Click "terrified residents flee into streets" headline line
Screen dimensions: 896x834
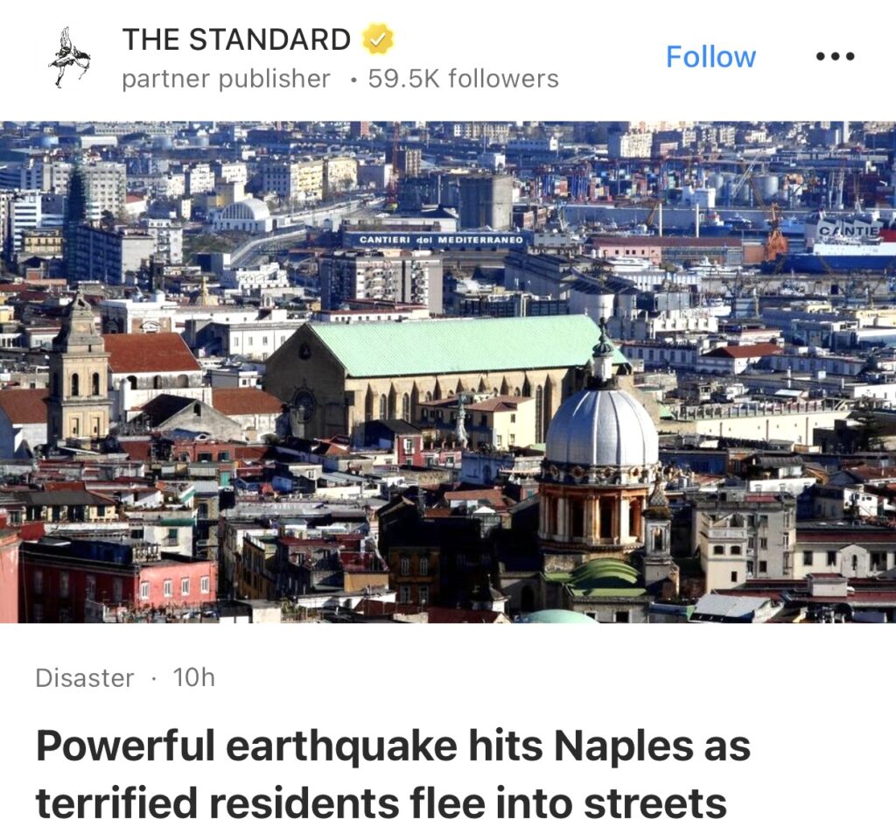click(x=381, y=803)
